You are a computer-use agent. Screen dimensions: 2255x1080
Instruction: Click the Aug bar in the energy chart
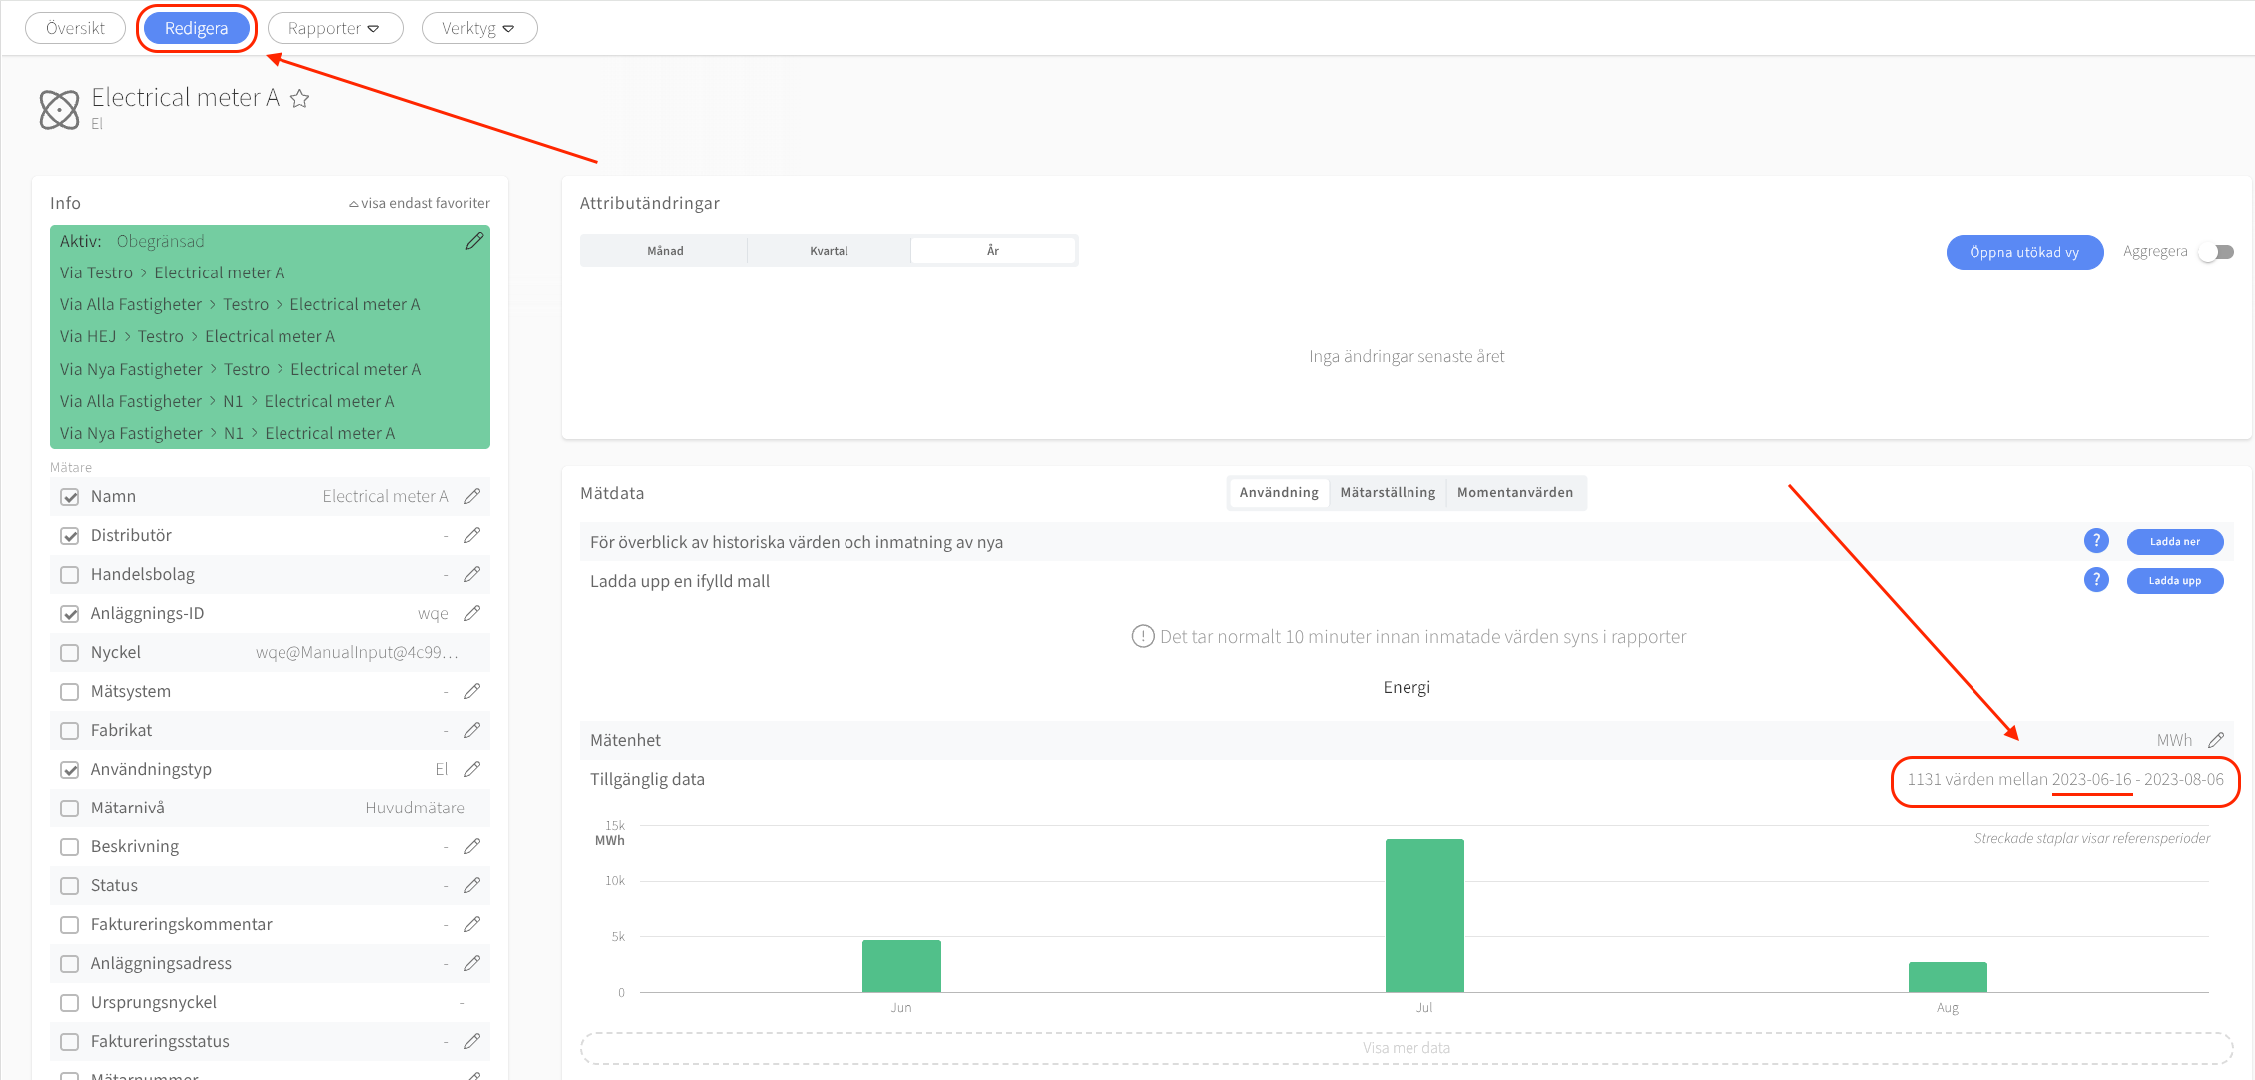1948,977
